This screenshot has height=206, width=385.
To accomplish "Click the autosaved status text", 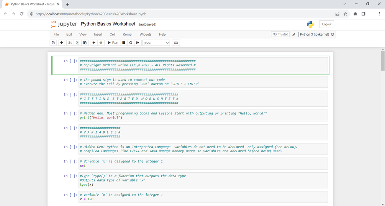I will (x=147, y=24).
